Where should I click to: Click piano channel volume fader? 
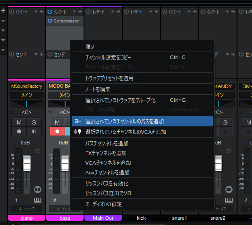click(x=27, y=163)
